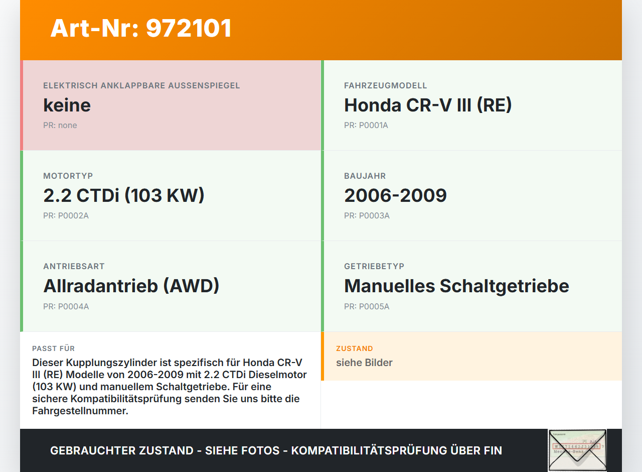642x472 pixels.
Task: Select the value "2.2 CTDi (103 KW)"
Action: click(x=124, y=195)
